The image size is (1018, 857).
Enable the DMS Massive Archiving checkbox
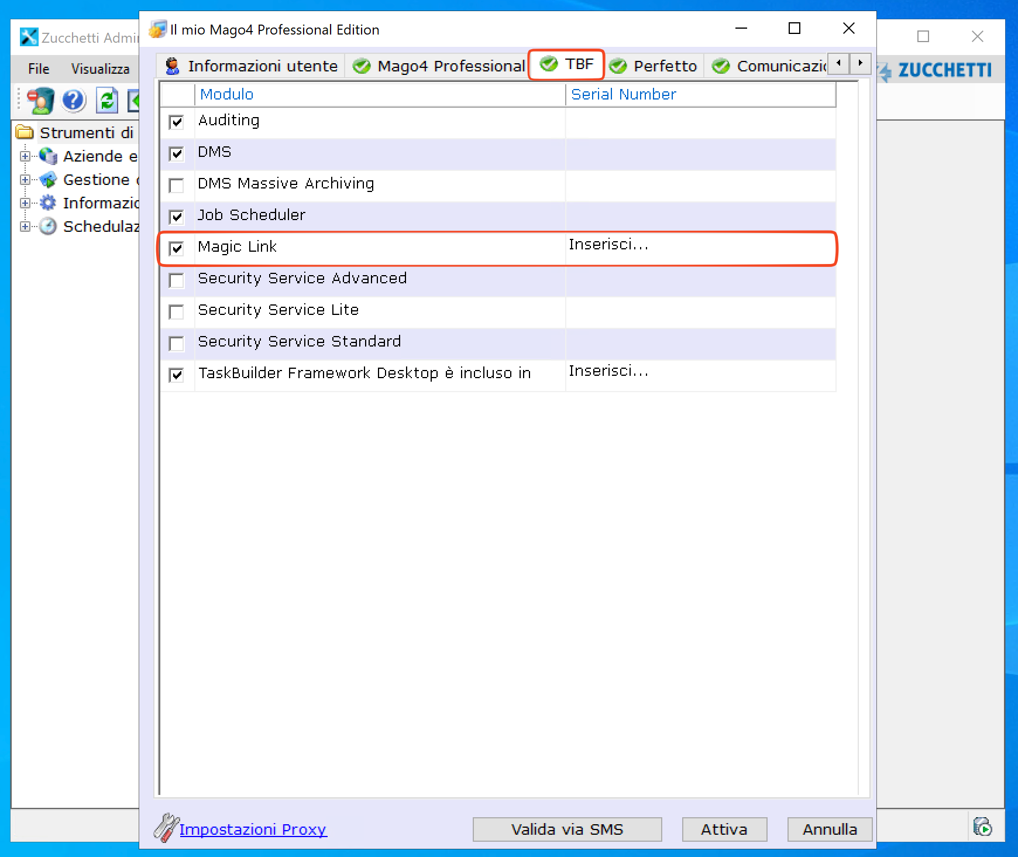click(x=176, y=186)
